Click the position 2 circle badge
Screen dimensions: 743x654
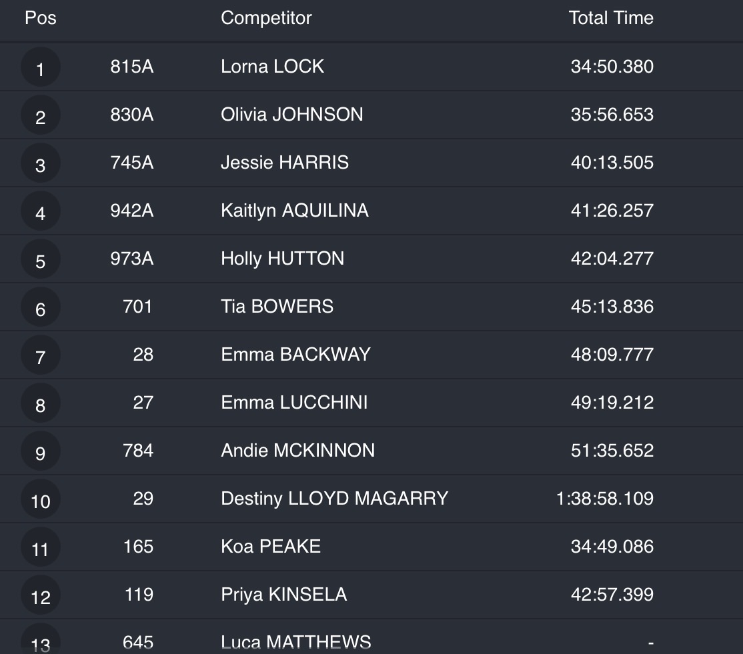click(x=41, y=115)
